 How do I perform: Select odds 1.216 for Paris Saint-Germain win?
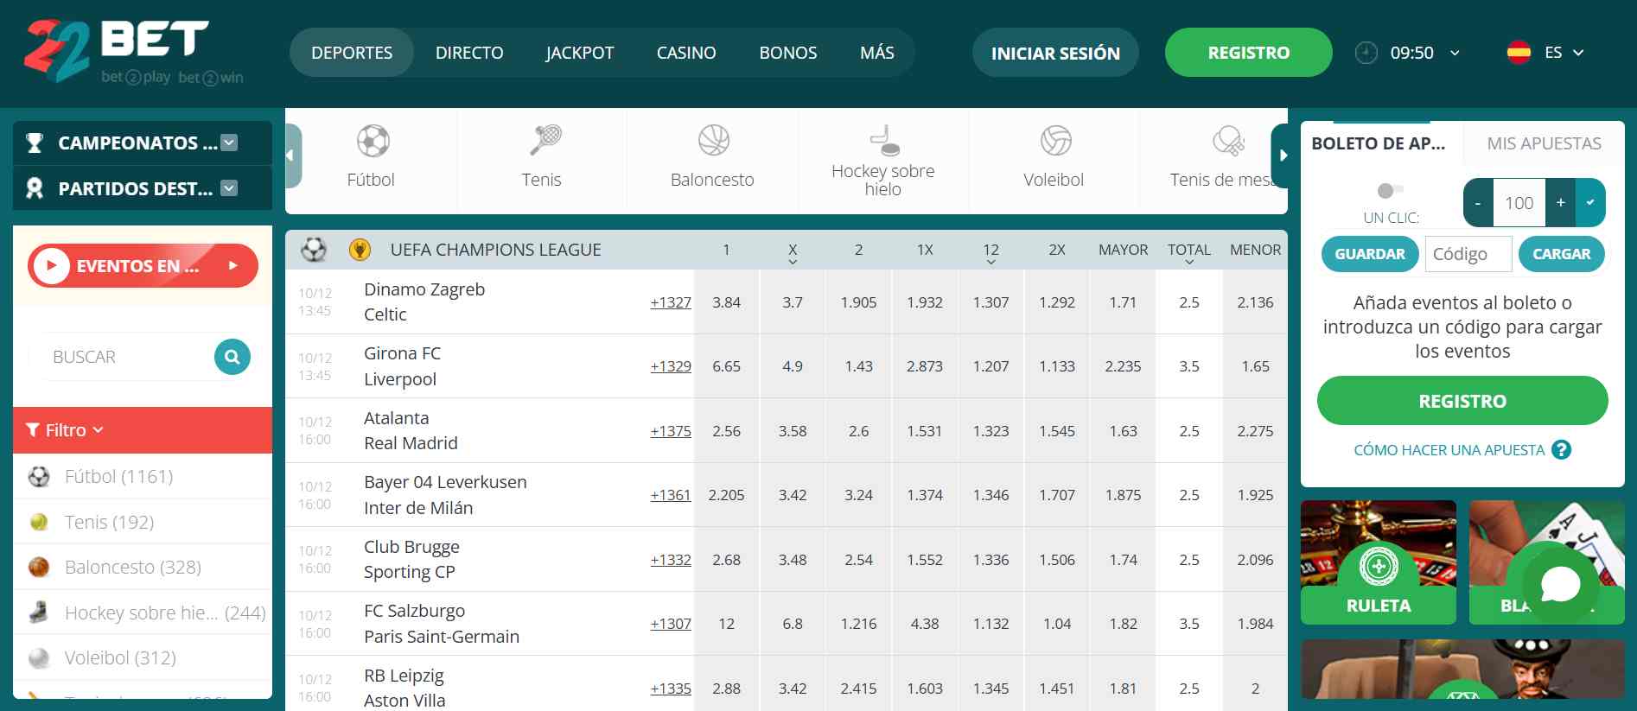point(858,624)
